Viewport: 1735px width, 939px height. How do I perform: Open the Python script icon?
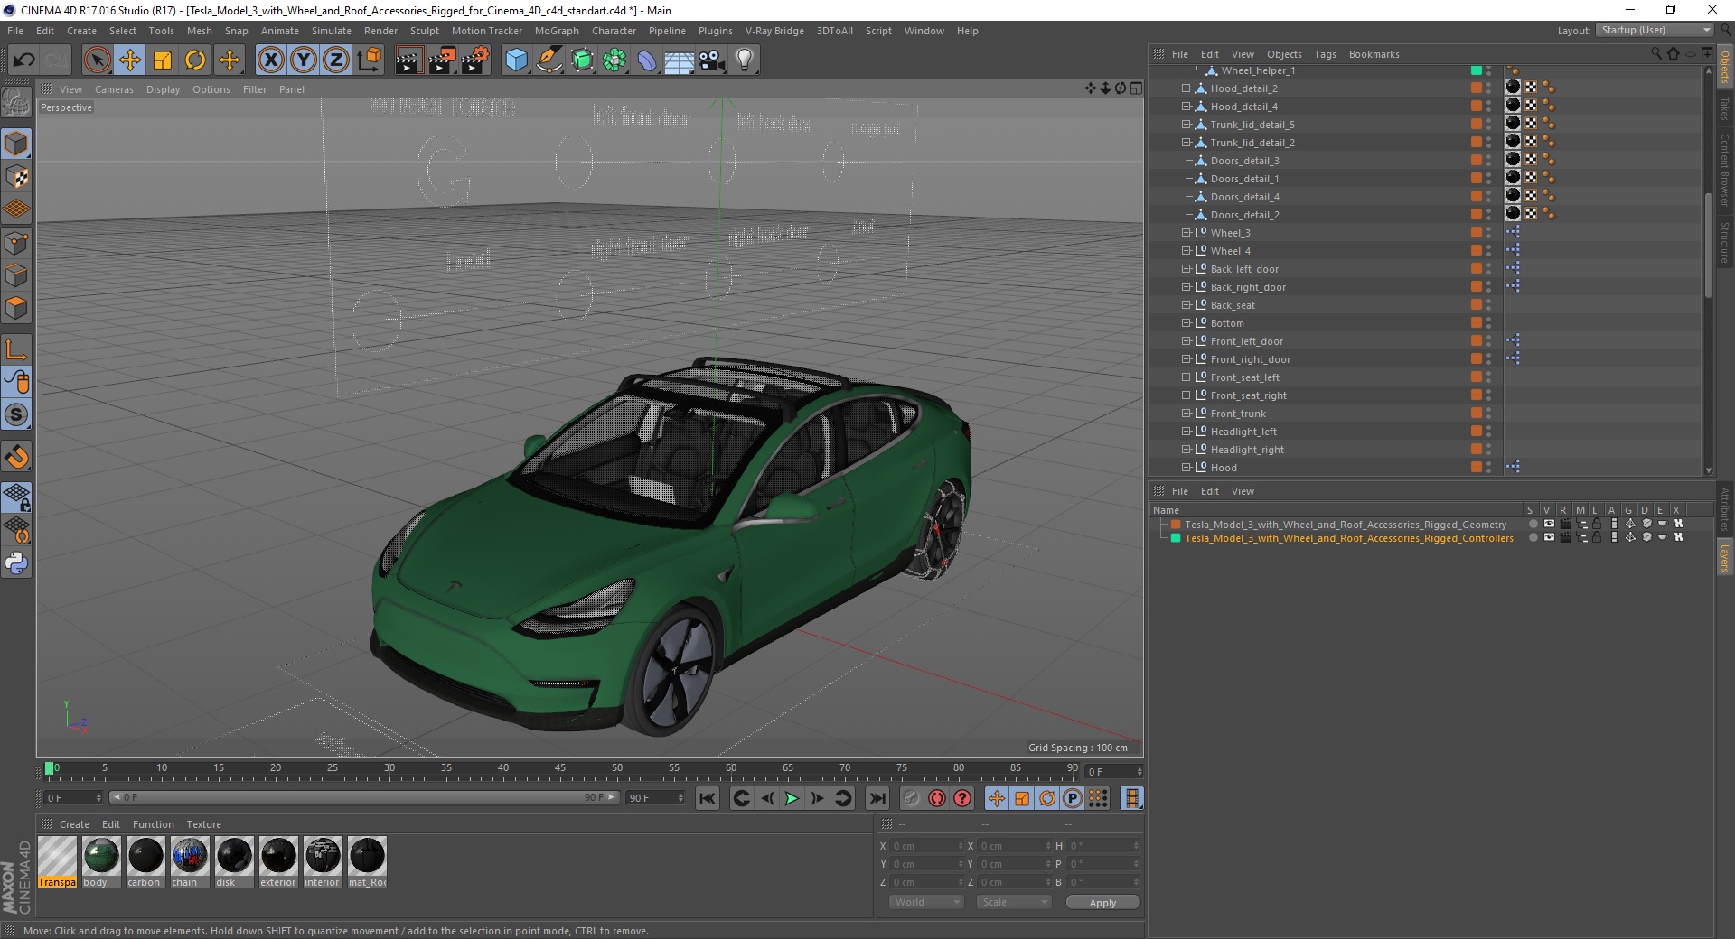click(x=16, y=562)
